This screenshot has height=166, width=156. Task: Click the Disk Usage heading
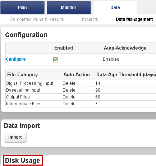[23, 161]
